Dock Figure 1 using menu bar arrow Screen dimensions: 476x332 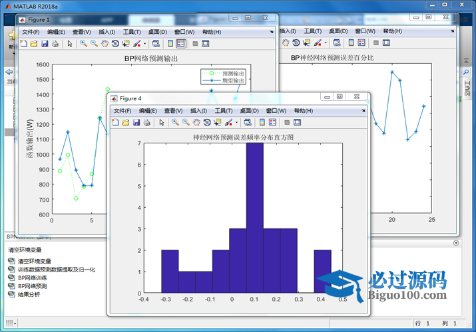(272, 32)
